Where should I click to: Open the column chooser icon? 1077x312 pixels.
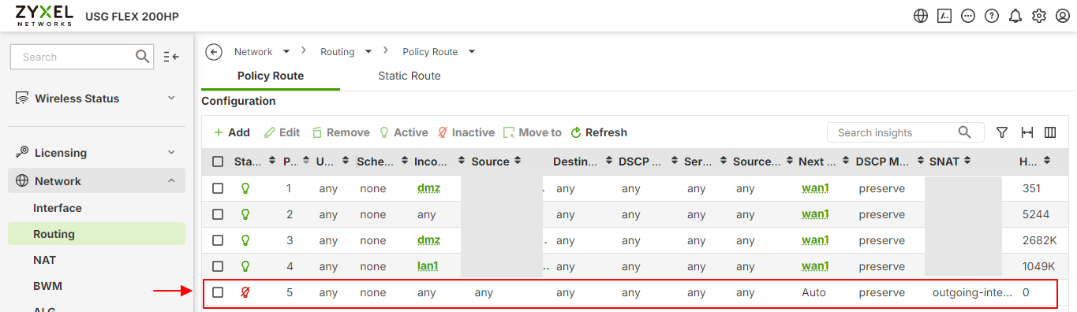[x=1050, y=132]
